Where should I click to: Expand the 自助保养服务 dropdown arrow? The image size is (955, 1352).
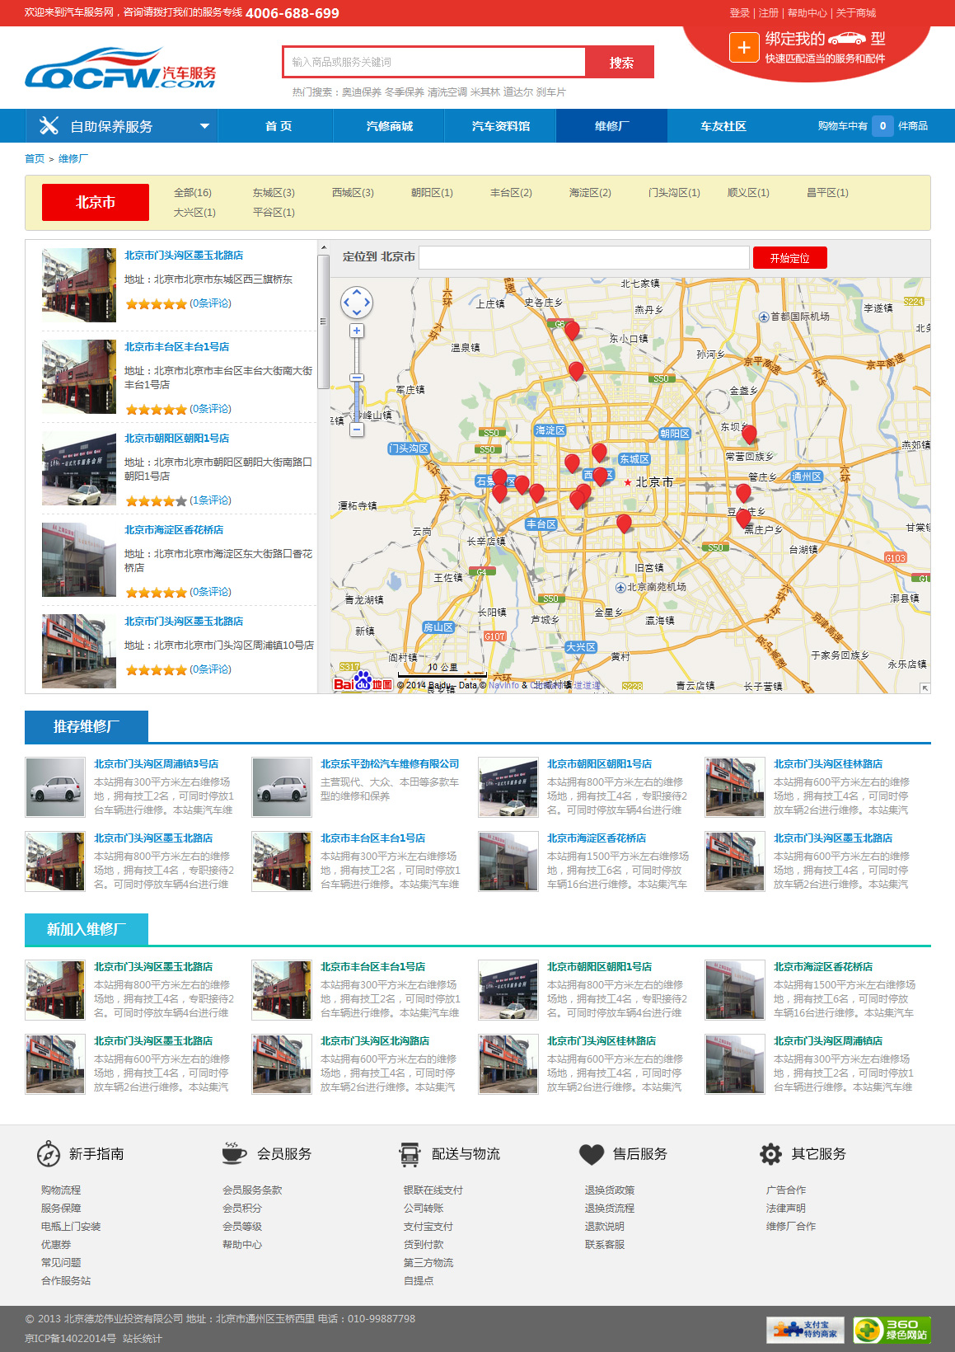coord(204,126)
